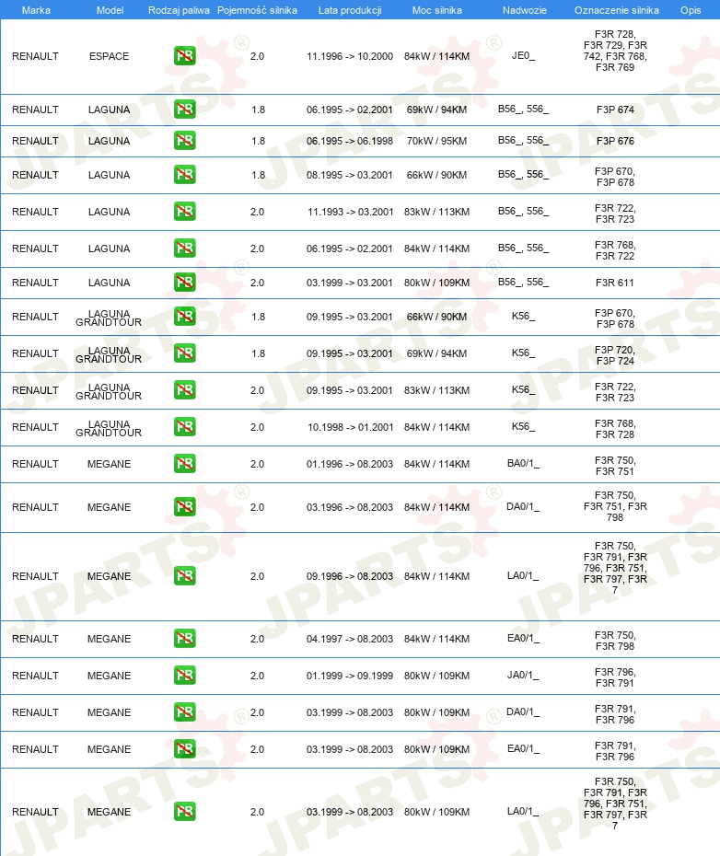Select the fuel icon for LAGUNA GRANDTOUR 69kW / 94KM
The image size is (720, 856).
pyautogui.click(x=185, y=353)
